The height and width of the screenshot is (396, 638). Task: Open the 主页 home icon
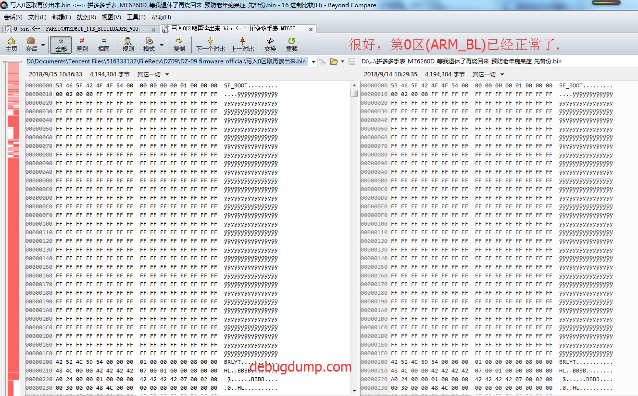coord(12,45)
